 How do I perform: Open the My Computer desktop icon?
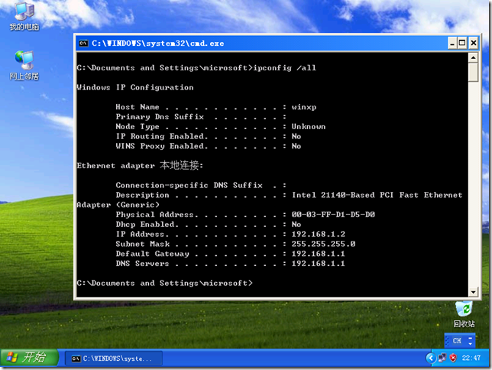24,16
